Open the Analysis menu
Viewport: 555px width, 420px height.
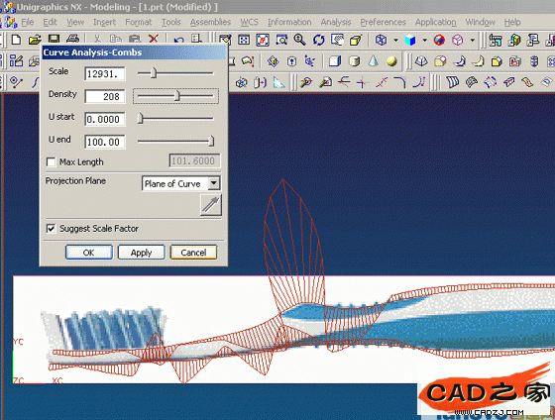(336, 22)
